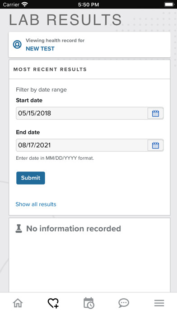Open the Health heart-plus tab icon

pos(53,303)
